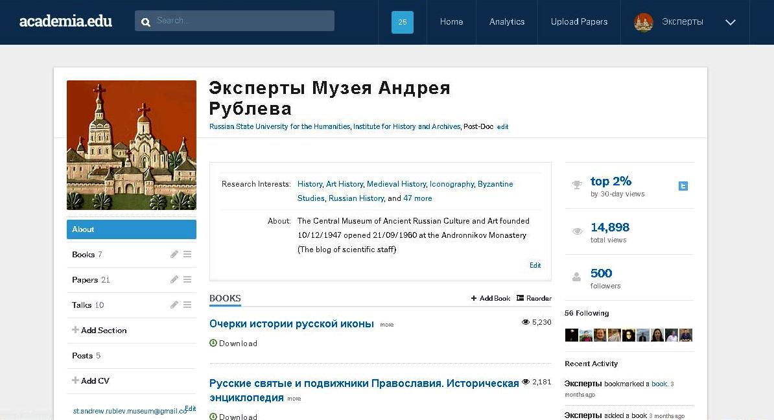Open the Posts 5 section

[x=86, y=356]
